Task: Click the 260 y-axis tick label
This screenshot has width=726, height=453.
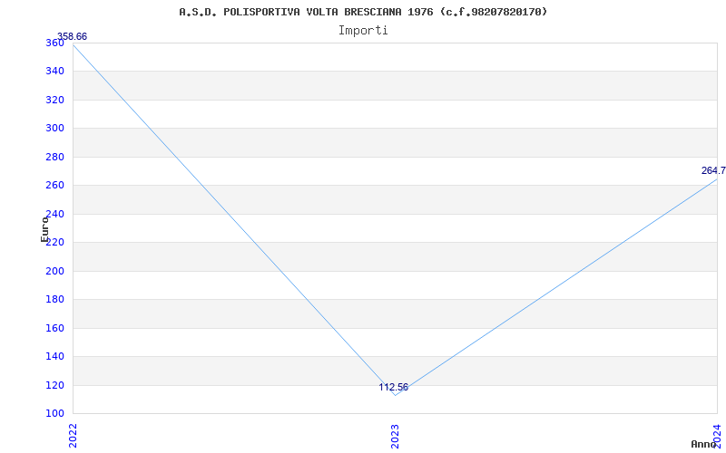Action: [x=54, y=186]
